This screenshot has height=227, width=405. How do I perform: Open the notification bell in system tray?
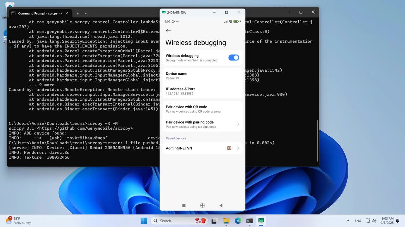[x=398, y=221]
